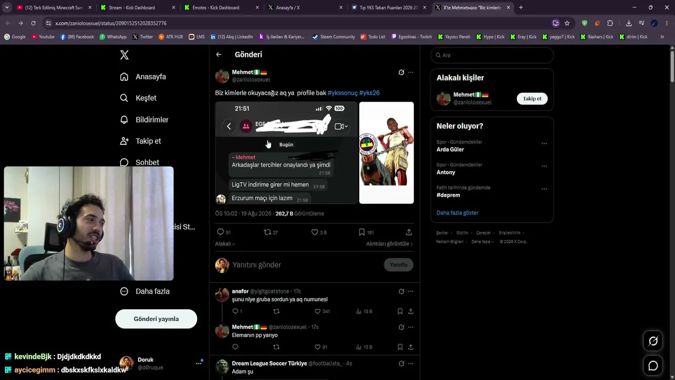Open the floating messages button
Screen dimensions: 675x380
pyautogui.click(x=653, y=366)
